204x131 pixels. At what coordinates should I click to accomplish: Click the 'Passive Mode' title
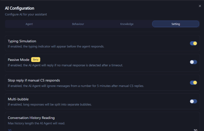point(19,60)
